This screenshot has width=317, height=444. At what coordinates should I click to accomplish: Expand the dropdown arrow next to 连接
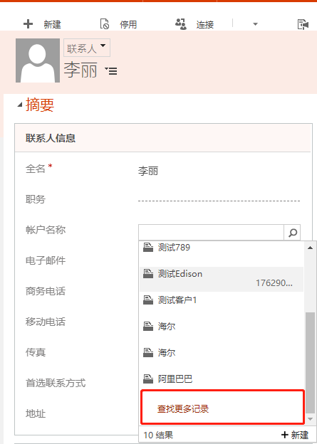(255, 24)
